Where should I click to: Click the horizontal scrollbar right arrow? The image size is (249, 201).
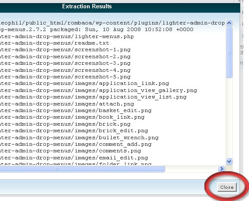221,169
